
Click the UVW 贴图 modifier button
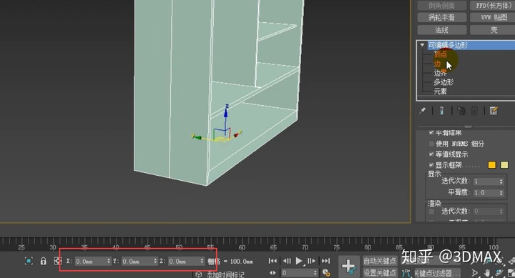click(x=494, y=17)
